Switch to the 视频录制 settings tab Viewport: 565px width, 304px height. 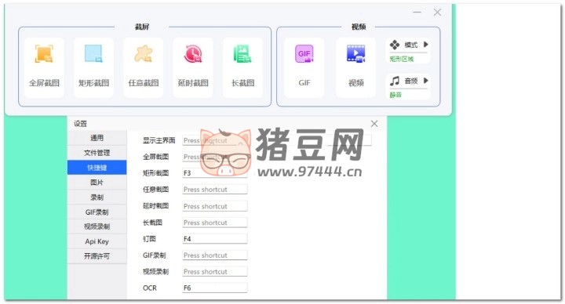pyautogui.click(x=97, y=226)
